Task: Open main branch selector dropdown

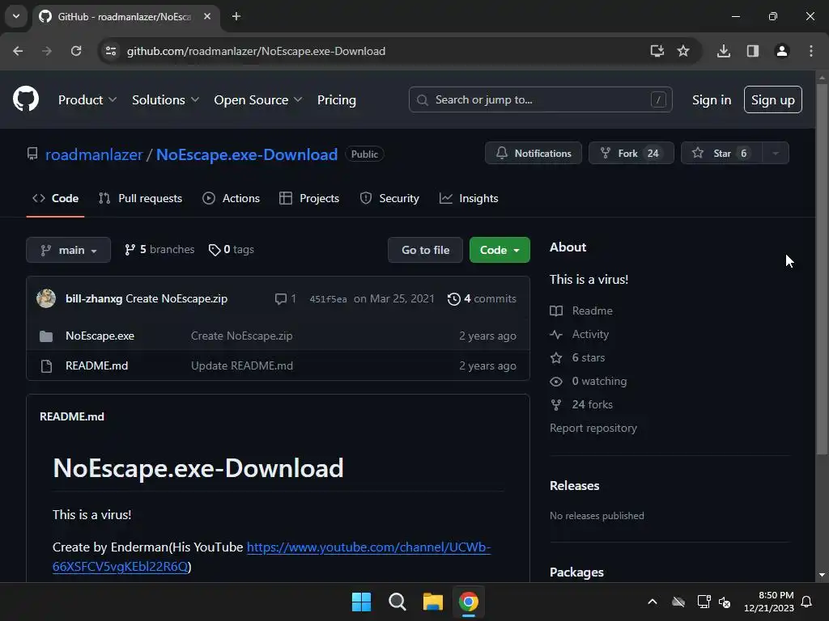Action: (68, 250)
